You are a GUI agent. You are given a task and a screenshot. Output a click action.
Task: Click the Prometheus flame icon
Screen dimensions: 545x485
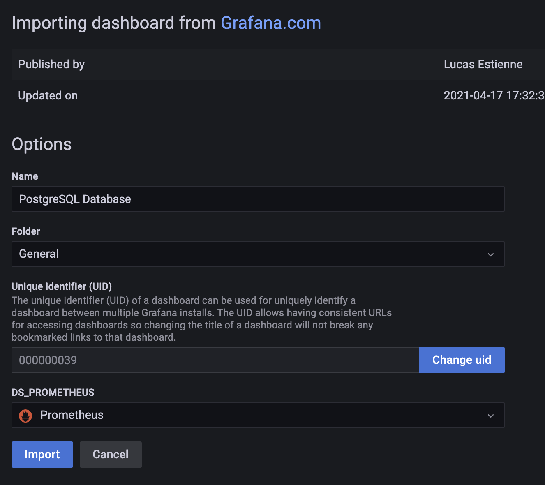[x=25, y=415]
